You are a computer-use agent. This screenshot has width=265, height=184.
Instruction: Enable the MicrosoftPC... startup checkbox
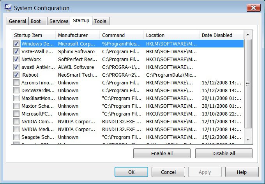pyautogui.click(x=16, y=114)
